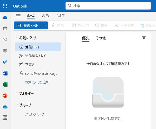Screen dimensions: 156x129
Task: Toggle the navigation pane hamburger icon
Action: pos(18,16)
